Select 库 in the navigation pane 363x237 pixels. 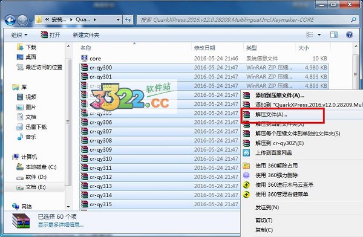tap(19, 87)
